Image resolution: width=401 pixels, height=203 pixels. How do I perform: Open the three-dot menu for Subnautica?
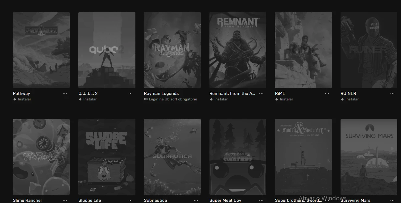point(196,201)
